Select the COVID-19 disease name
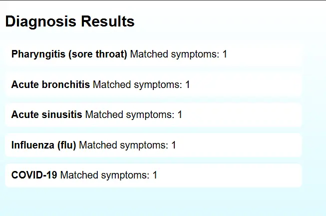Viewport: 326px width, 216px height. (x=34, y=175)
